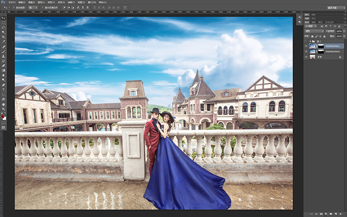Filter layers by shape icon
The width and height of the screenshot is (347, 217).
335,26
